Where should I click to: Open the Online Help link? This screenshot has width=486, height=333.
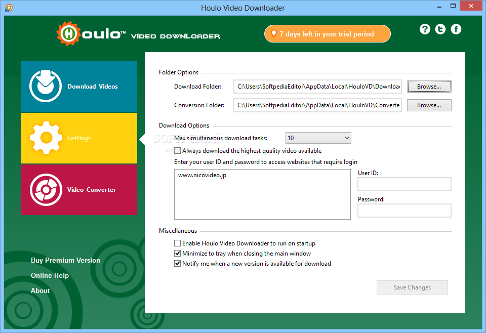click(50, 275)
